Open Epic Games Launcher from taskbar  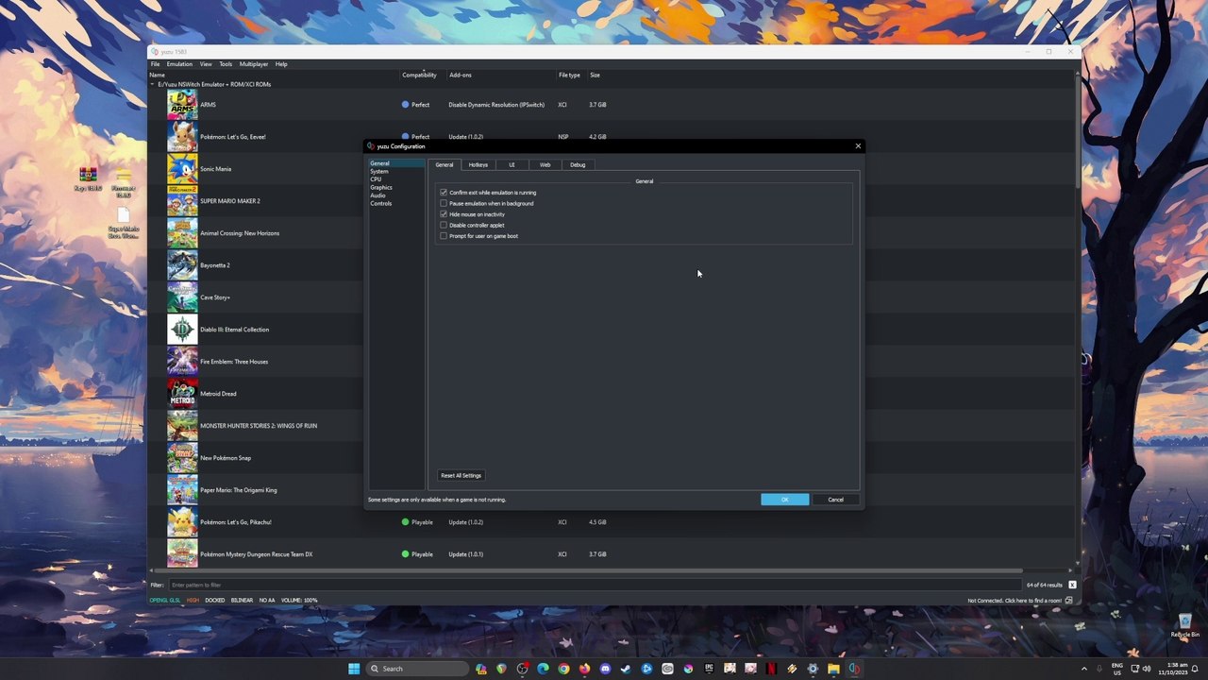(709, 669)
